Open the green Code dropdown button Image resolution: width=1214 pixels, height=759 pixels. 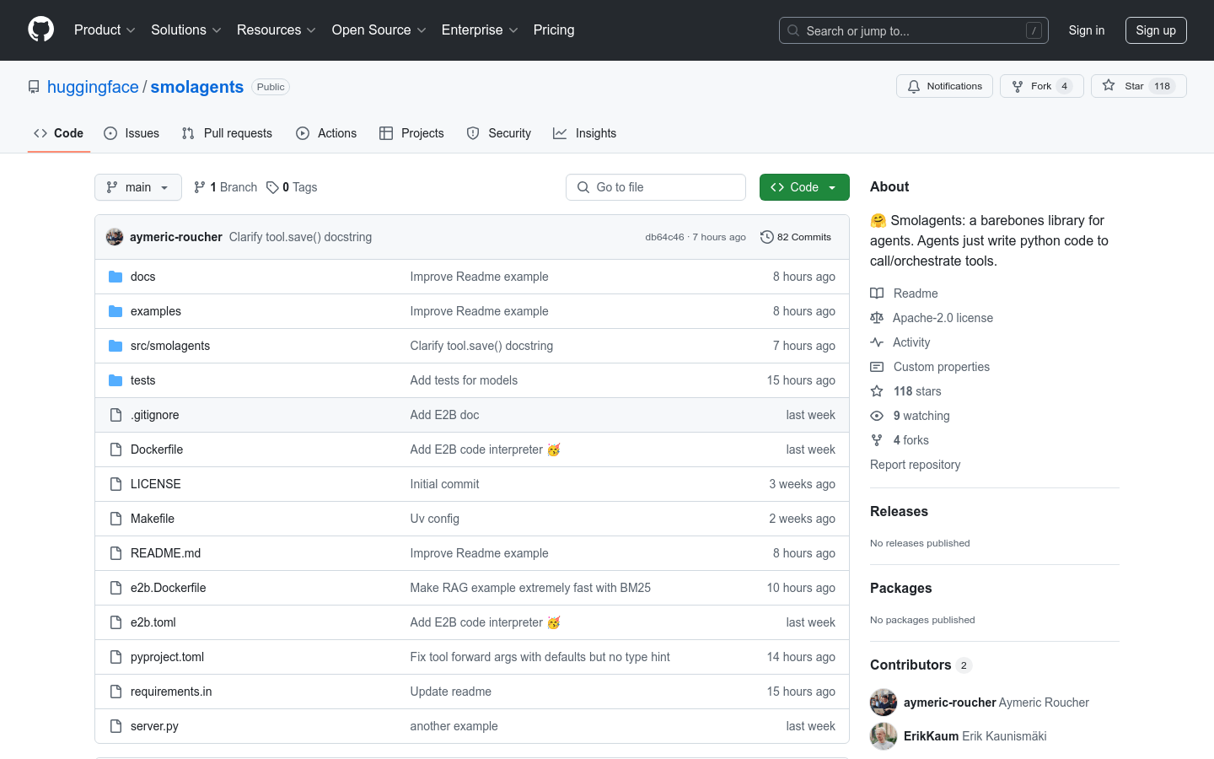tap(804, 187)
